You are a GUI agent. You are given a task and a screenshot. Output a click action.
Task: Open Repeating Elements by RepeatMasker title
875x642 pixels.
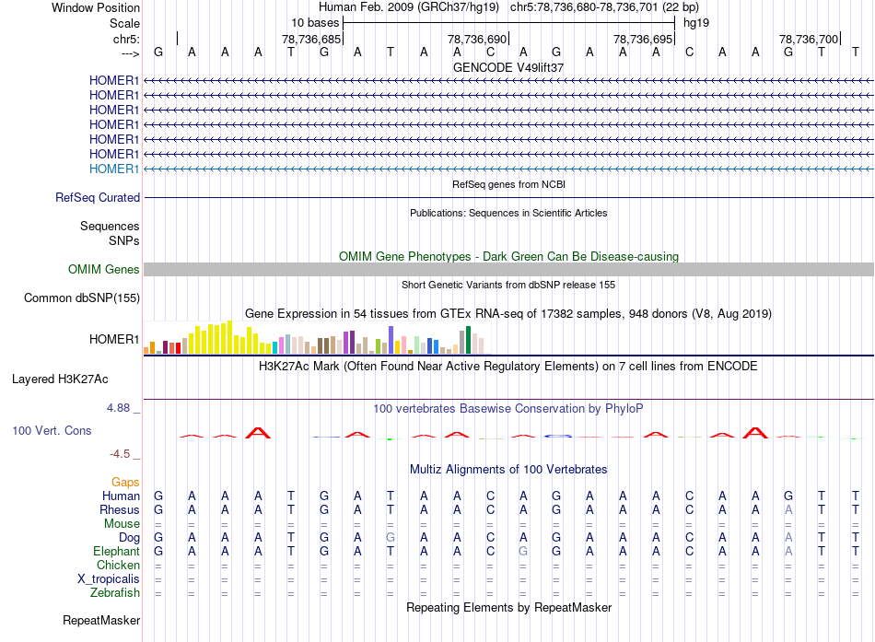(508, 607)
